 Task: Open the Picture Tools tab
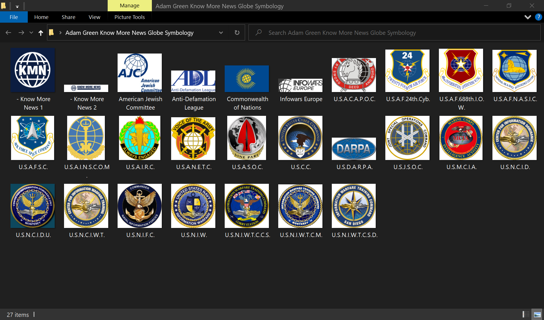tap(129, 17)
